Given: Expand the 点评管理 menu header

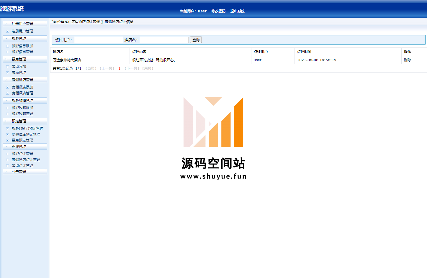Looking at the screenshot, I should [25, 146].
